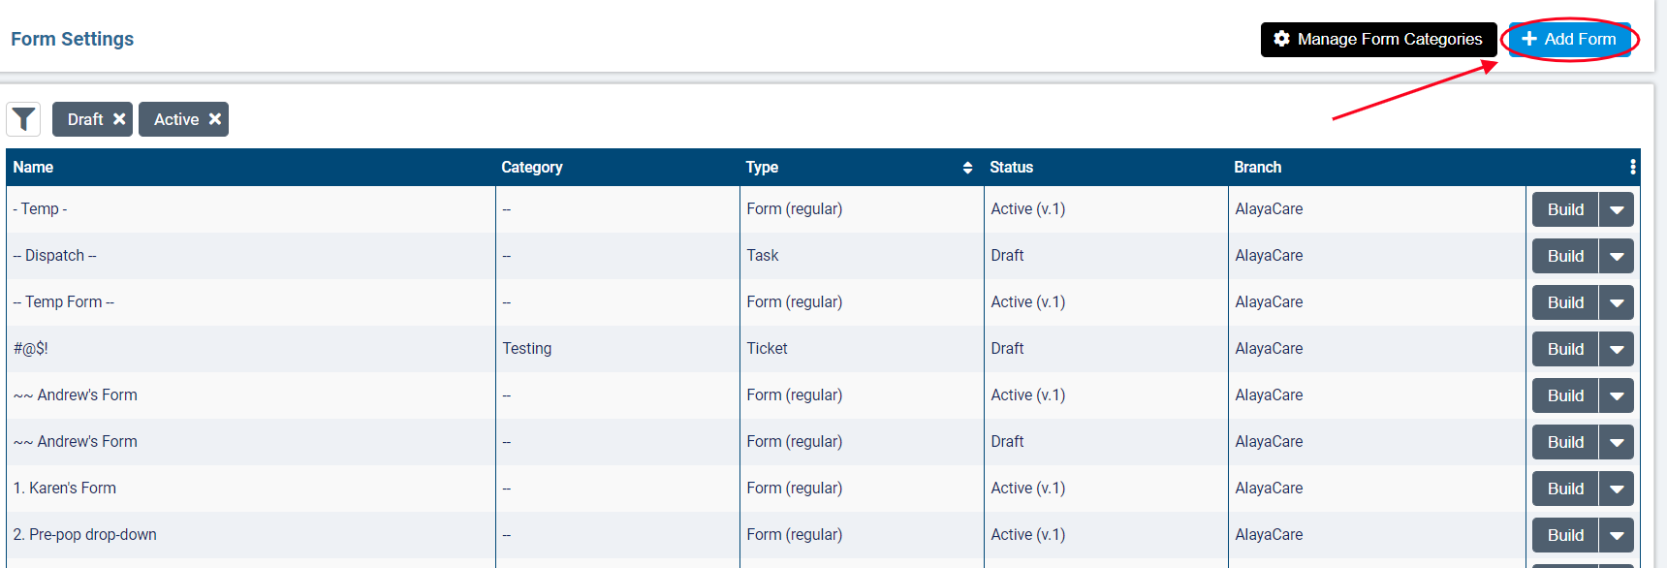Open the filter funnel icon
The image size is (1667, 568).
(23, 119)
